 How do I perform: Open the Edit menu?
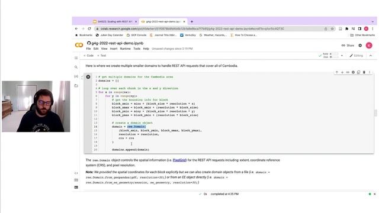click(96, 49)
